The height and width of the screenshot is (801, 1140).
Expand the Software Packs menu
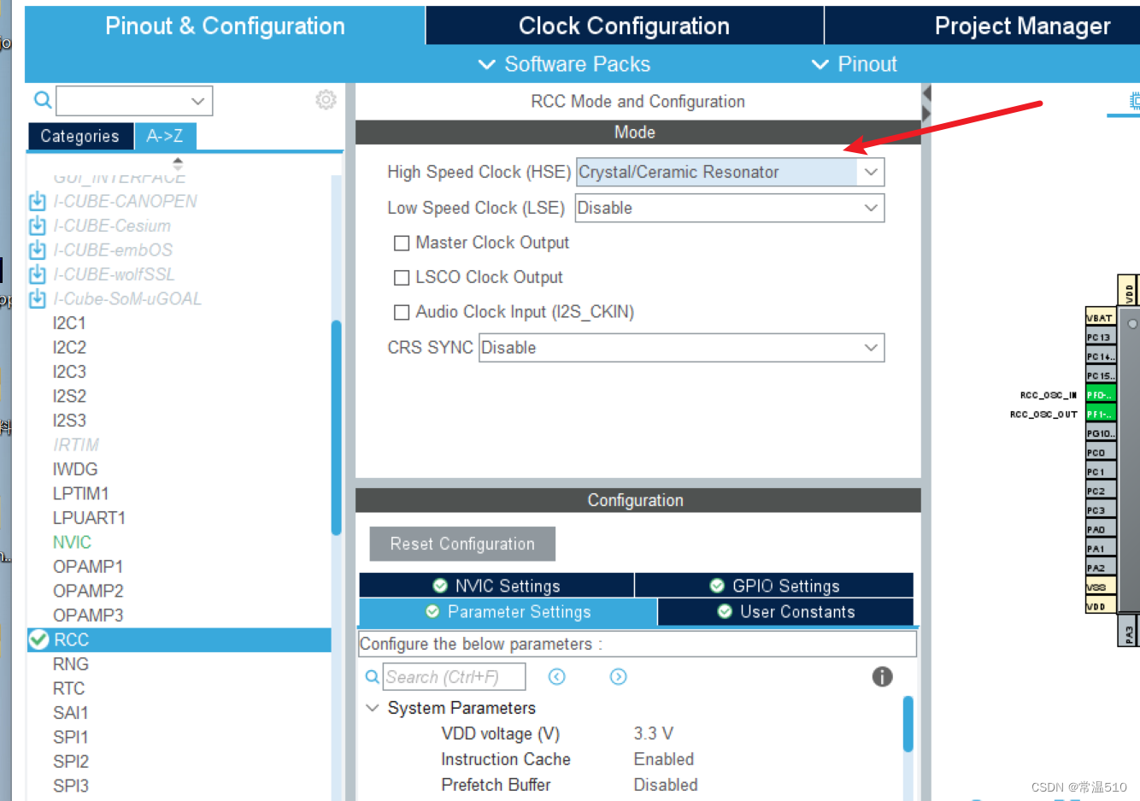[x=565, y=64]
